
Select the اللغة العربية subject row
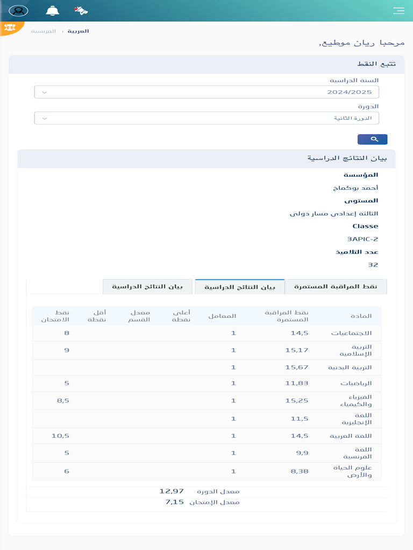206,436
